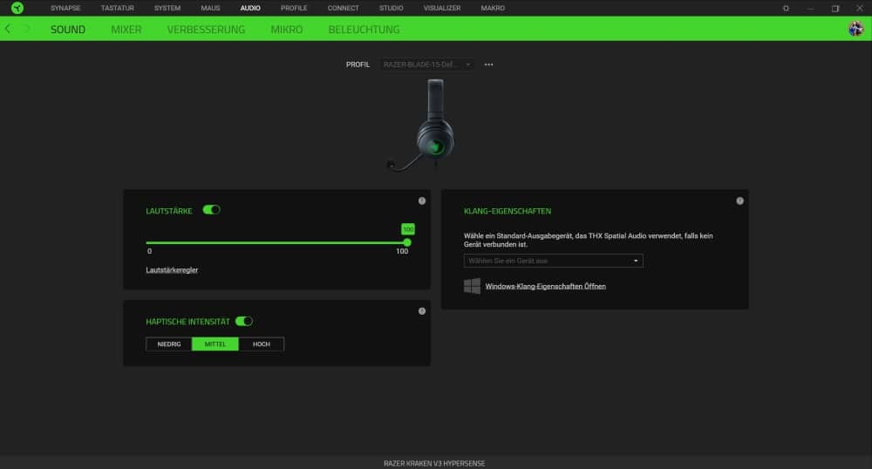Click info icon in Haptische Intensität panel
The image size is (872, 469).
click(422, 311)
